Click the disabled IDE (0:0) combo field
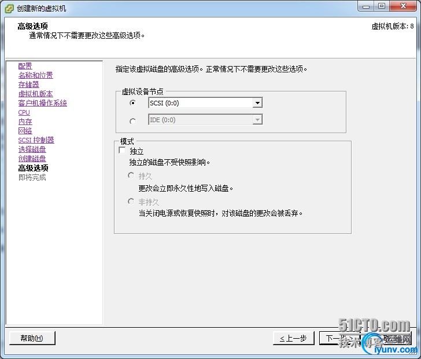The width and height of the screenshot is (421, 359). (x=205, y=120)
